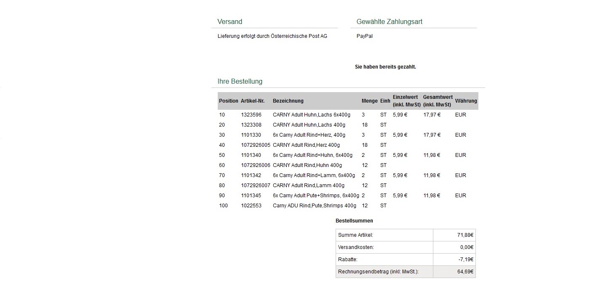
Task: Click the final total 64,69€
Action: pyautogui.click(x=465, y=272)
